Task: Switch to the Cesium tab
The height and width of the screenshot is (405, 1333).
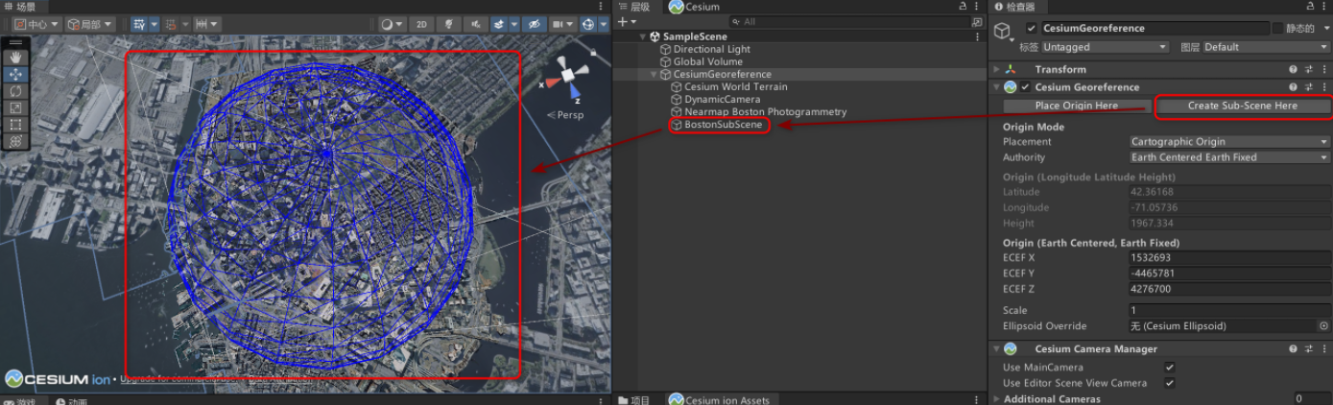Action: coord(694,7)
